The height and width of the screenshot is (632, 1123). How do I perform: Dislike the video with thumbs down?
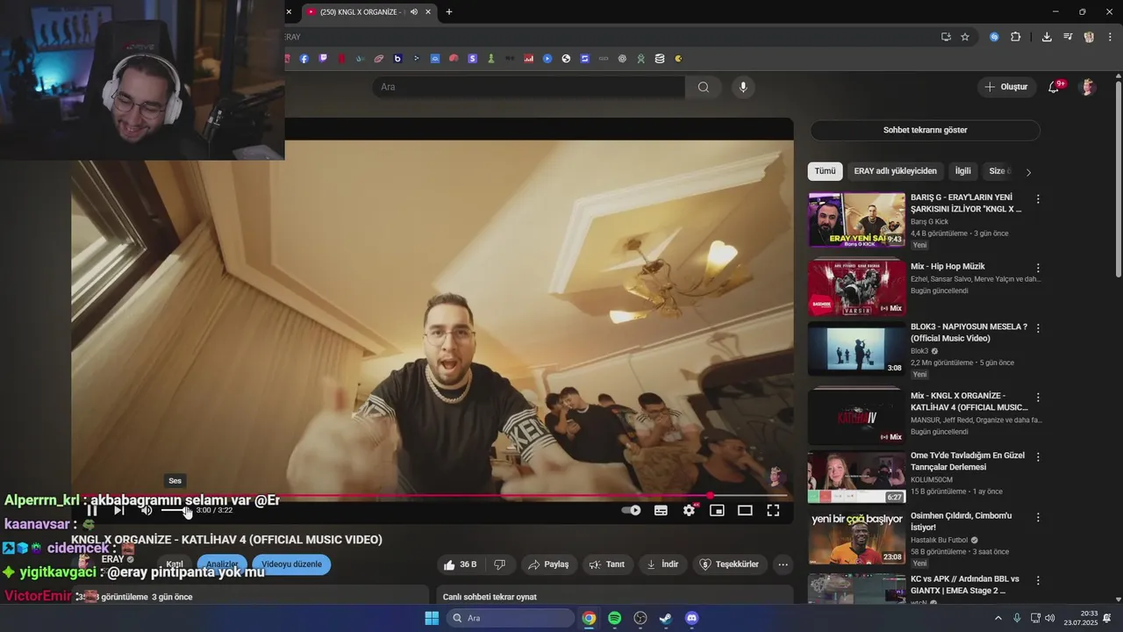pyautogui.click(x=499, y=564)
